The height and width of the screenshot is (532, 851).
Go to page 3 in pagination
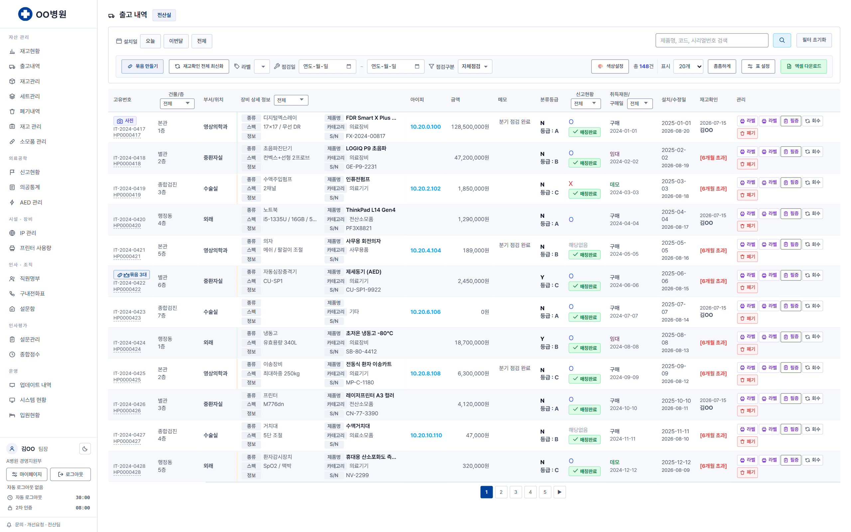point(516,492)
